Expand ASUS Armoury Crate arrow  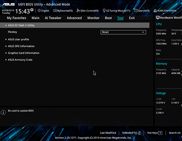6,60
